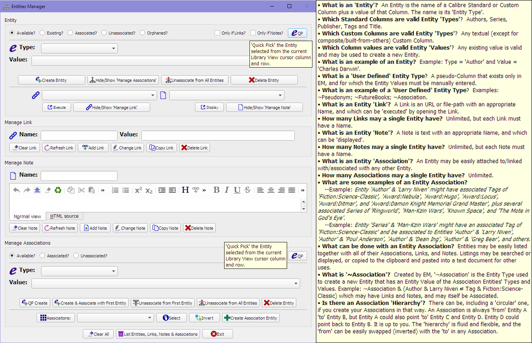Screen dimensions: 532x343
Task: Click the note editor scroll down arrow
Action: pyautogui.click(x=304, y=209)
